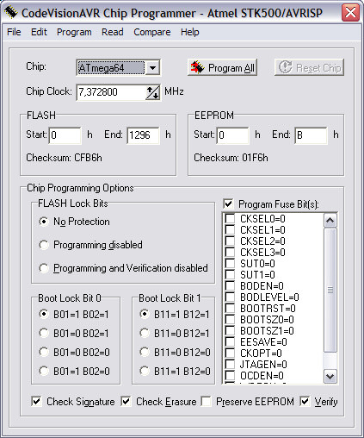Check the SUT0=0 fuse bit
Screen dimensions: 364x438
tap(230, 264)
